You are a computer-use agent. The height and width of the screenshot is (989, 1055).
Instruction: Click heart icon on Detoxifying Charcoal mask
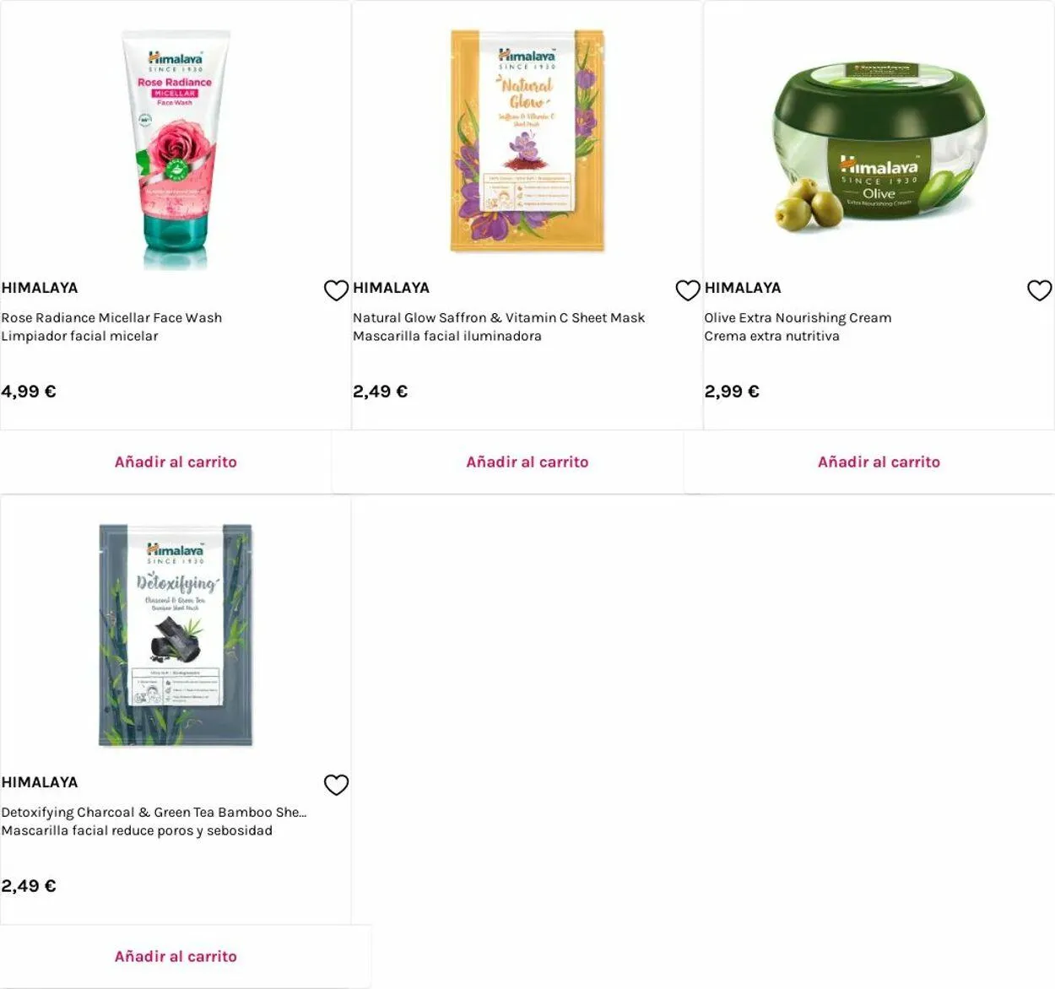336,785
